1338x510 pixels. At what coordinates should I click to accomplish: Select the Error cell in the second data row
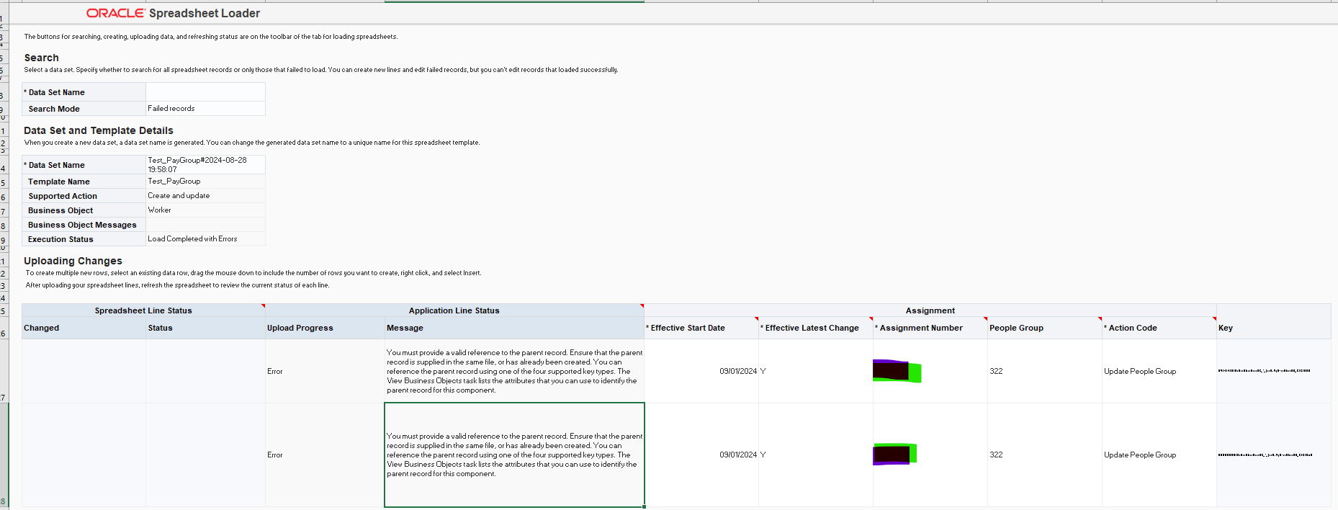point(325,455)
